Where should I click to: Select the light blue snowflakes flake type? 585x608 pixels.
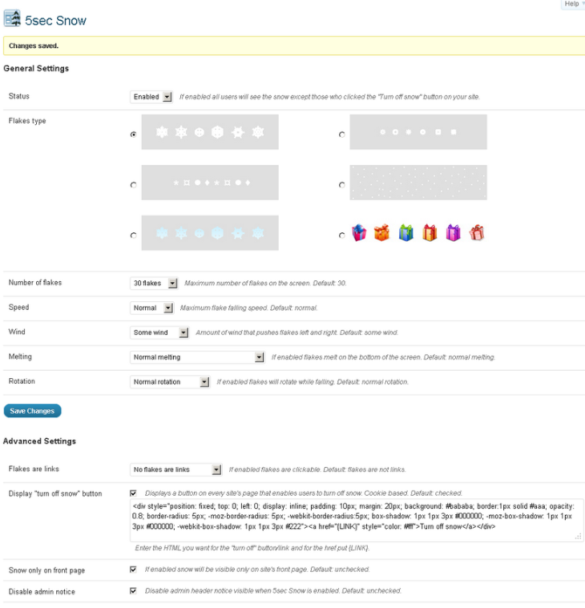134,236
